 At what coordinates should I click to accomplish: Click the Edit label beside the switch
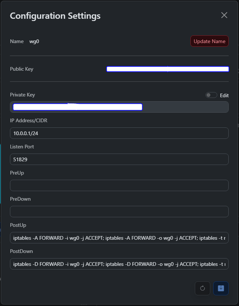[224, 95]
